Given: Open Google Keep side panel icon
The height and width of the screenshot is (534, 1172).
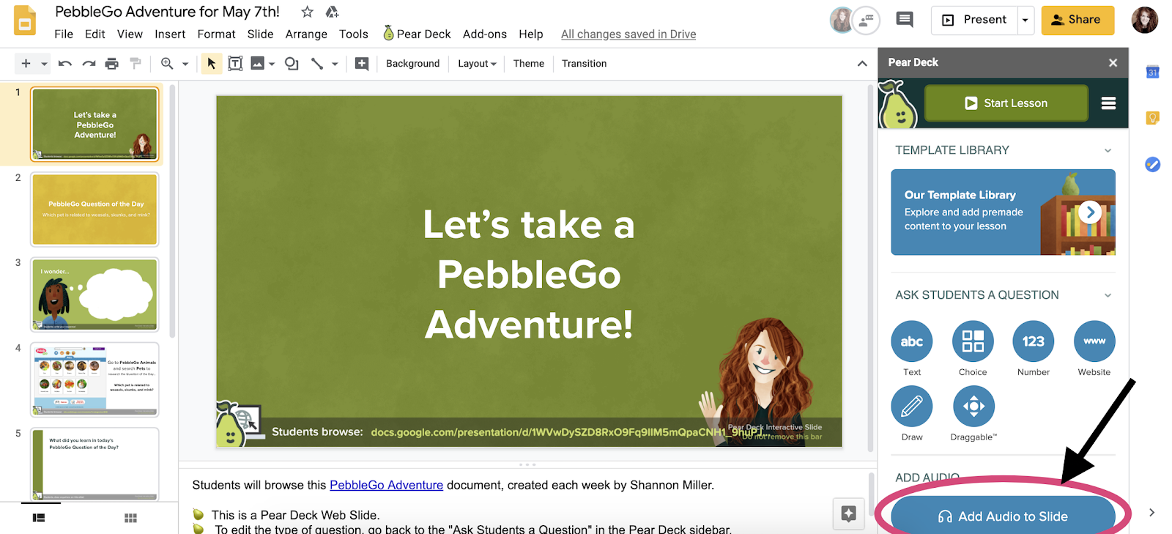Looking at the screenshot, I should [1152, 118].
